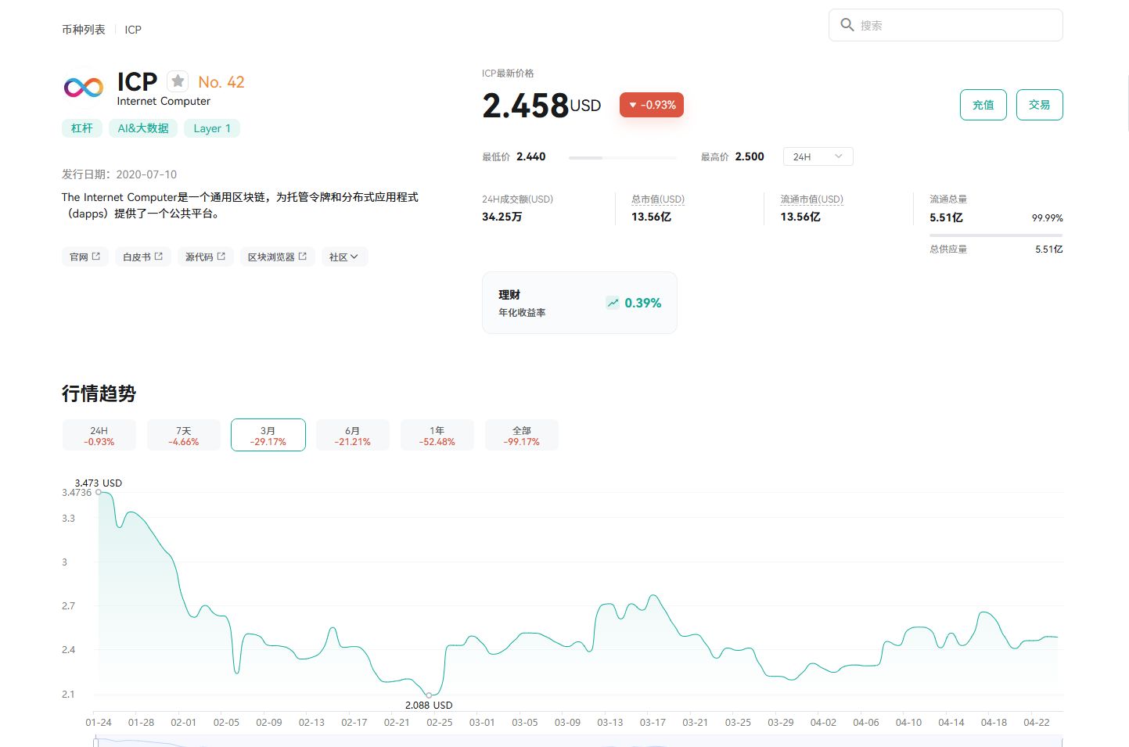Select the 1年 trend tab

(x=437, y=435)
